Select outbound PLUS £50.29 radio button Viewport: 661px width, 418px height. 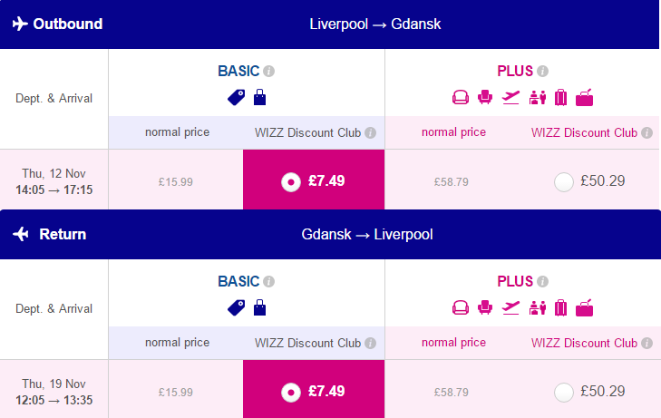click(x=564, y=182)
